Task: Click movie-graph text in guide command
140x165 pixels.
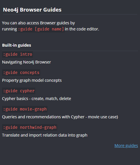Action: 33,109
